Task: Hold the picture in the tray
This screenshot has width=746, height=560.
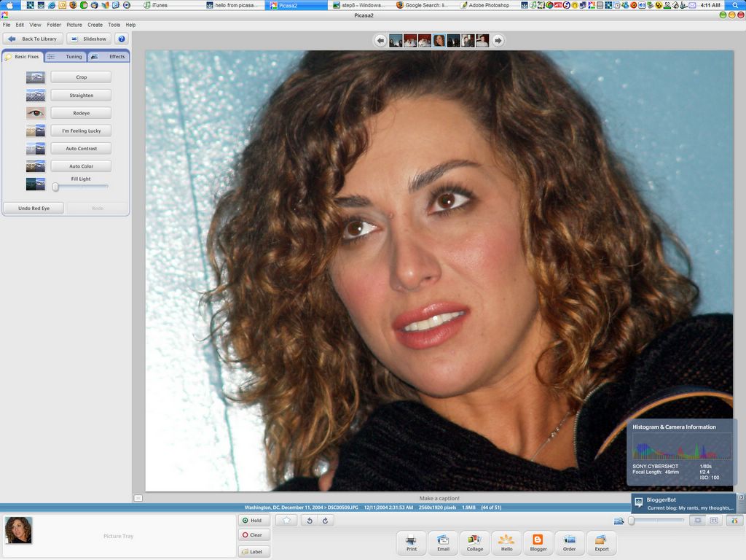Action: pyautogui.click(x=254, y=521)
